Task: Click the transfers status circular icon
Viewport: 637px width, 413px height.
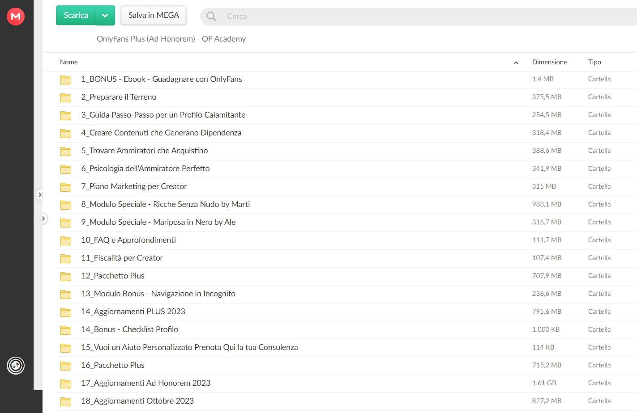Action: point(16,366)
